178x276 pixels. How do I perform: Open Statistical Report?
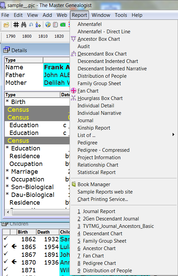point(96,172)
